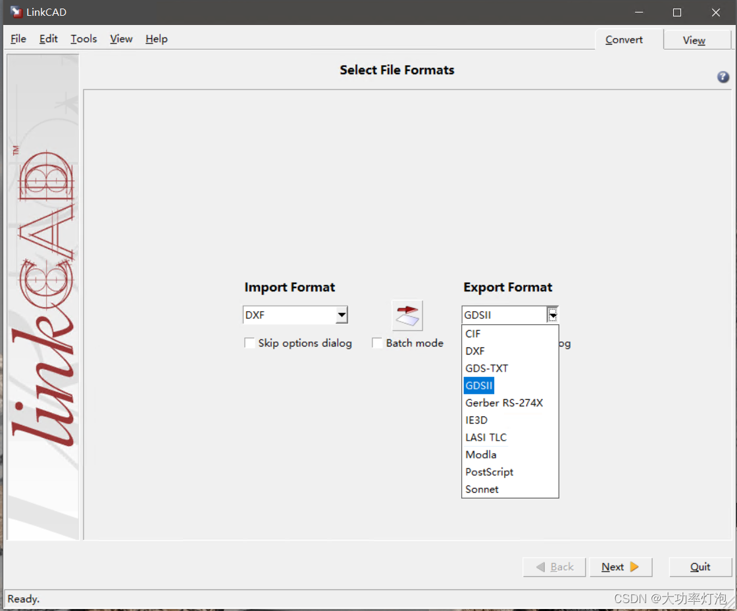Viewport: 737px width, 611px height.
Task: Open the Import Format dropdown arrow
Action: [x=342, y=315]
